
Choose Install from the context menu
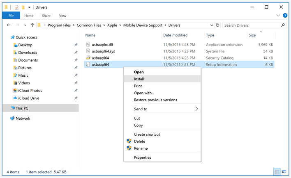pos(139,79)
